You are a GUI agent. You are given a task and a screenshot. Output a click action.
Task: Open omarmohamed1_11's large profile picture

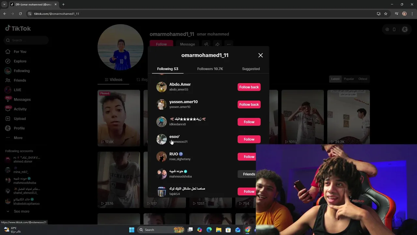tap(121, 47)
